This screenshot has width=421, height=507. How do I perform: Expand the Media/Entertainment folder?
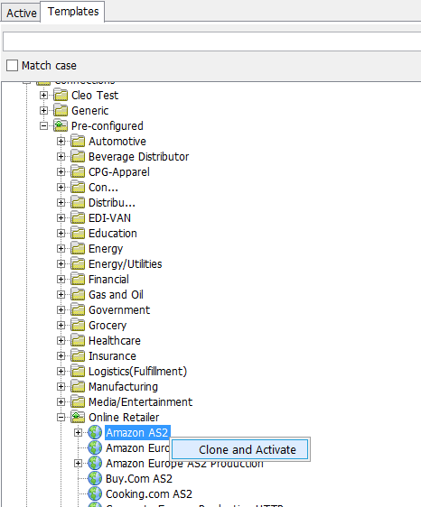(x=61, y=402)
